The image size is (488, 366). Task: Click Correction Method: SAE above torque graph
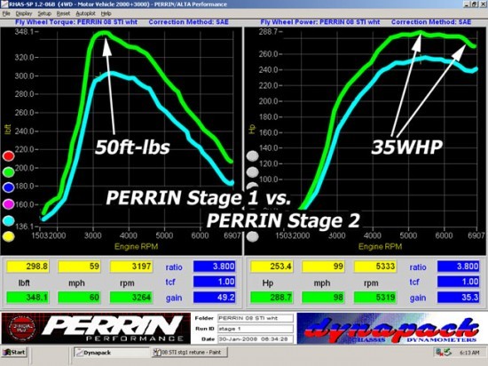[189, 22]
